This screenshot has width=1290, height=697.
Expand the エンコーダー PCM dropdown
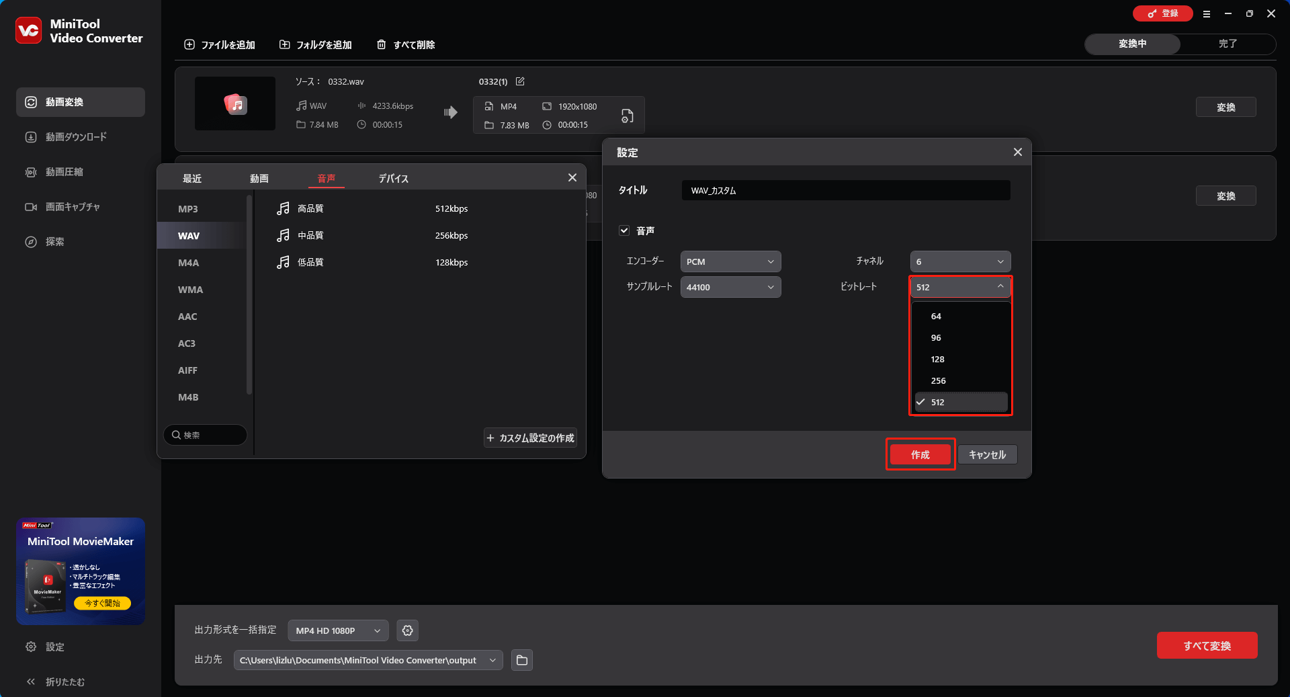click(x=730, y=261)
